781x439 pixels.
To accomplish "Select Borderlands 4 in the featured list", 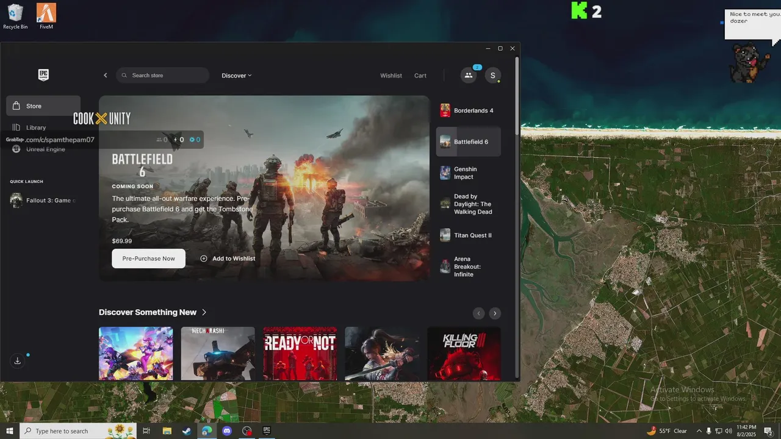I will tap(469, 110).
